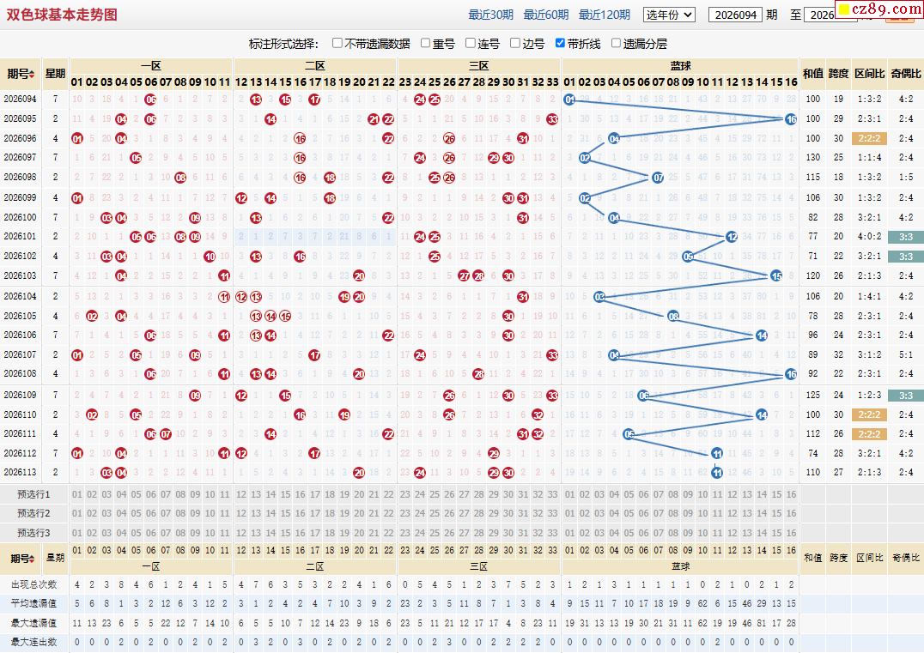
Task: Click red ball 22 in row 2026096
Action: [388, 139]
